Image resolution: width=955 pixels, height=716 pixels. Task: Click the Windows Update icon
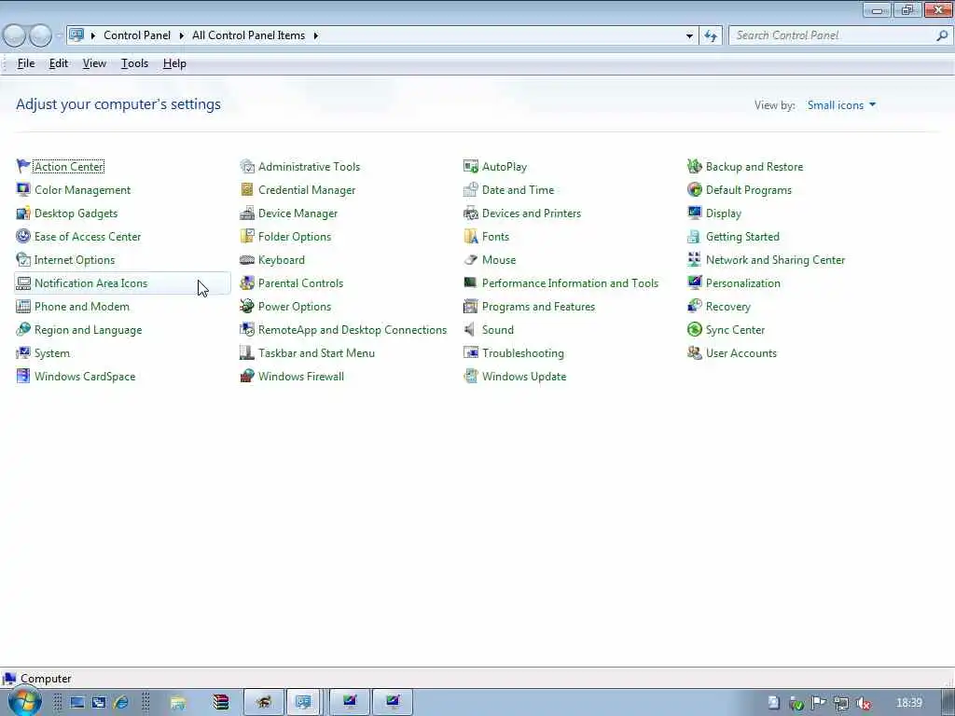[x=471, y=376]
